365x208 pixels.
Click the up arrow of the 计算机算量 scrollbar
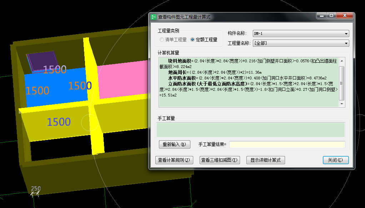point(342,61)
